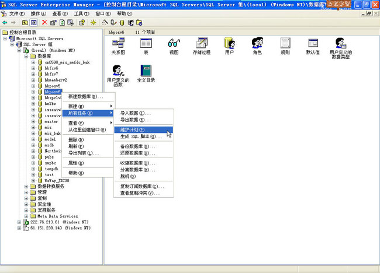This screenshot has height=273, width=380.
Task: Click the Export list toolbar icon
Action: (x=71, y=23)
